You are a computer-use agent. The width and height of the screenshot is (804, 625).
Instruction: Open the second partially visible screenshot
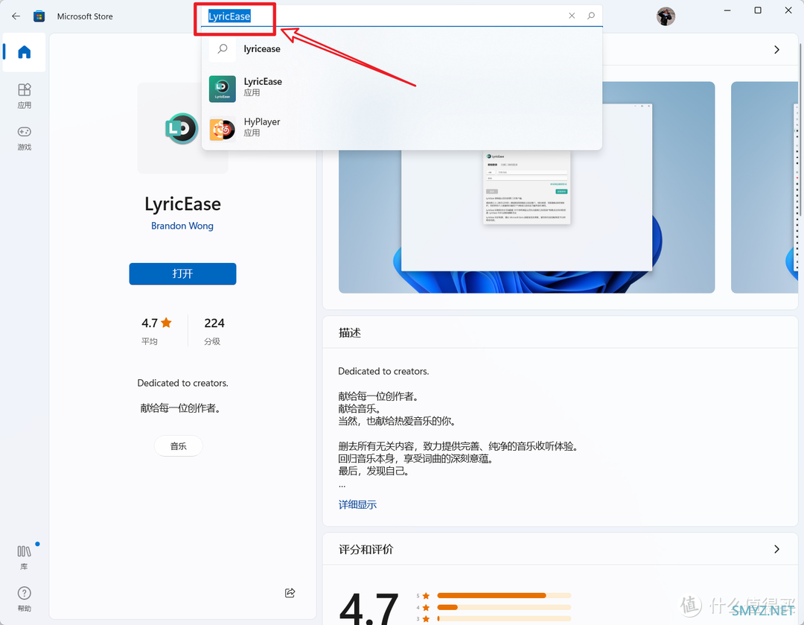pyautogui.click(x=764, y=187)
